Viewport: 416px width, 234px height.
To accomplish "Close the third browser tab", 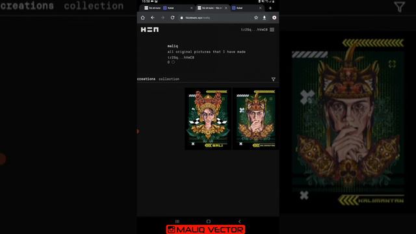I will click(x=260, y=8).
